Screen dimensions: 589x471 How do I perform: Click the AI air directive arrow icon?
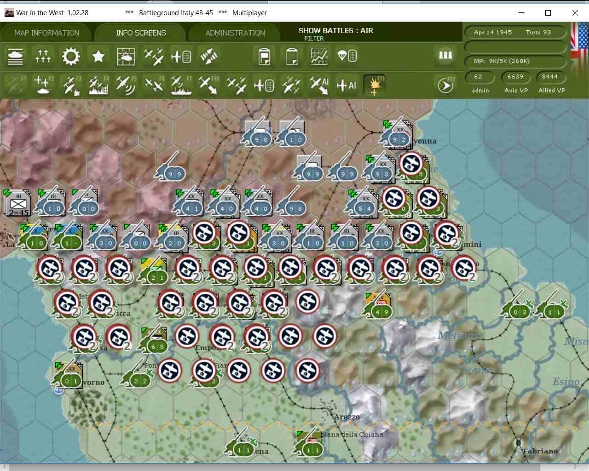pos(319,85)
